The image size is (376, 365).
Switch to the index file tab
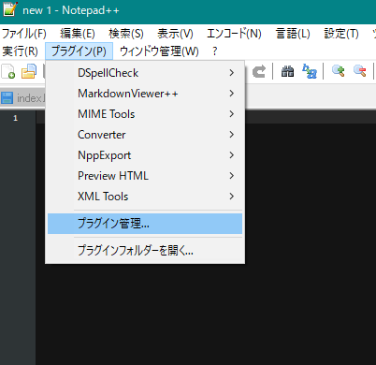pyautogui.click(x=23, y=98)
